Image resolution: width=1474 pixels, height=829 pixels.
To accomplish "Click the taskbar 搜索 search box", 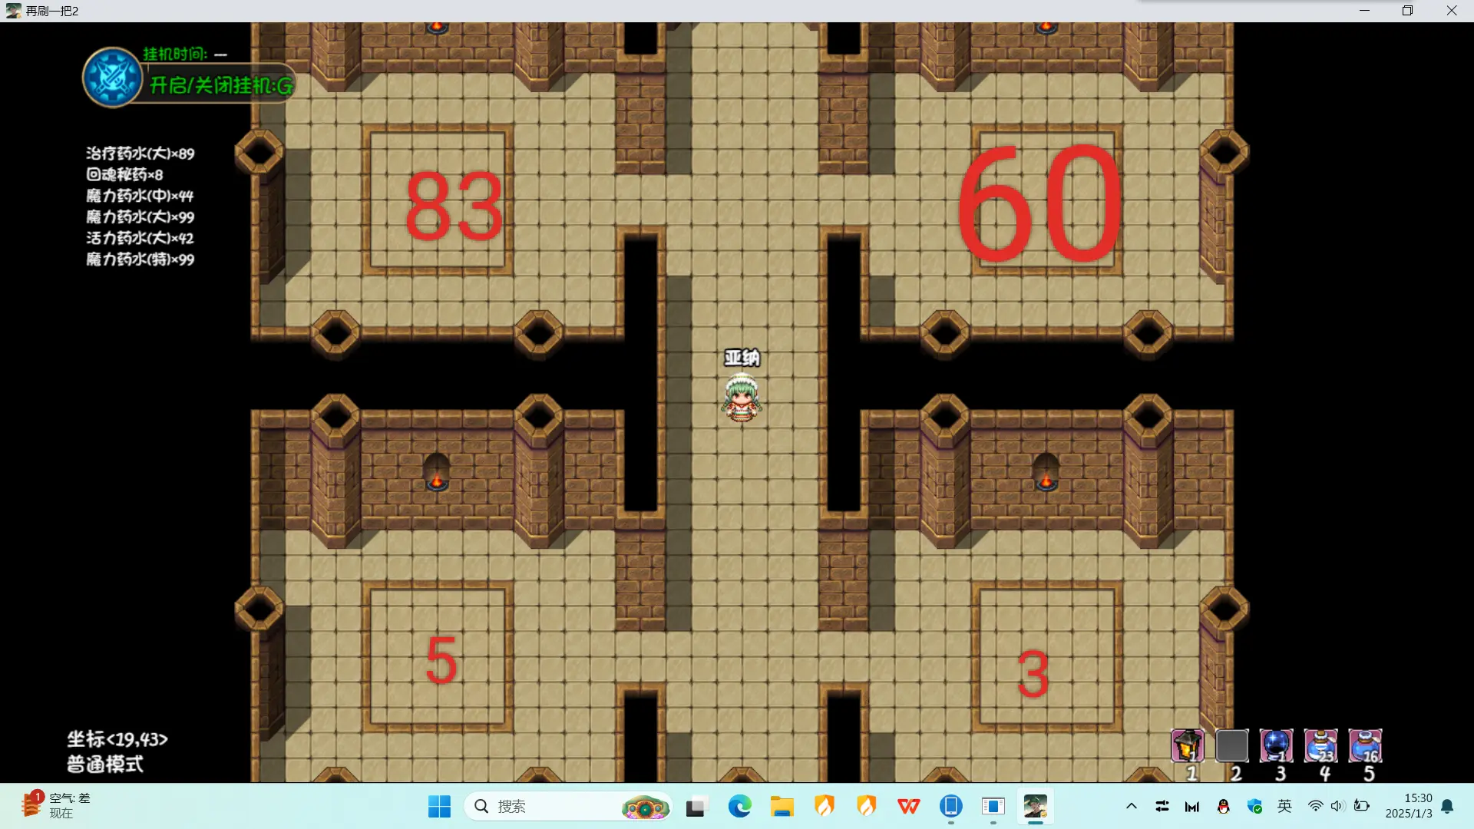I will 568,806.
